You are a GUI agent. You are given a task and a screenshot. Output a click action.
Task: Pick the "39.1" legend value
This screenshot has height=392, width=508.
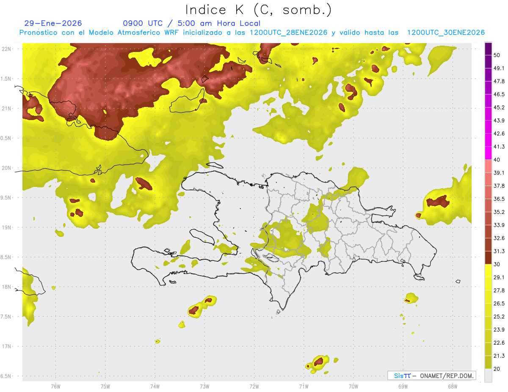[499, 173]
